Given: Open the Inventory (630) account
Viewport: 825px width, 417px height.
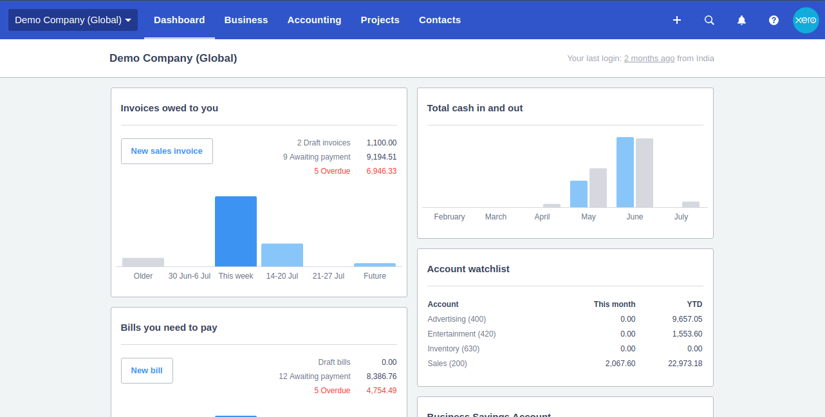Looking at the screenshot, I should click(454, 349).
